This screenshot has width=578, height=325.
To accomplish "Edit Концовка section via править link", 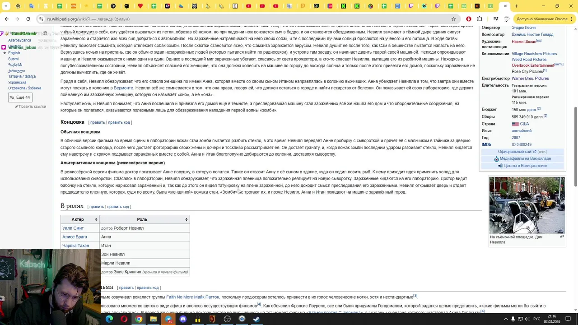I will pyautogui.click(x=98, y=122).
